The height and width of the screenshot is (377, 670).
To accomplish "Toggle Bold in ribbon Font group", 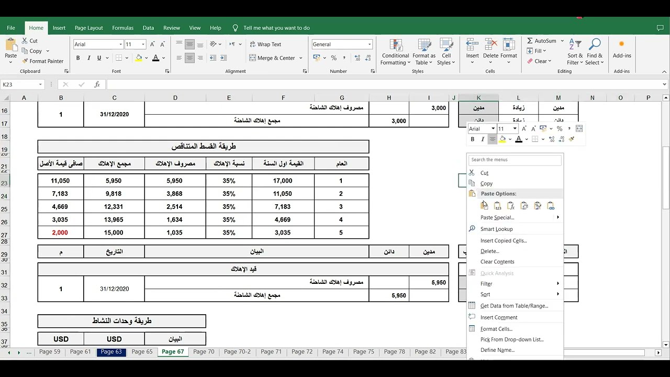I will tap(78, 58).
